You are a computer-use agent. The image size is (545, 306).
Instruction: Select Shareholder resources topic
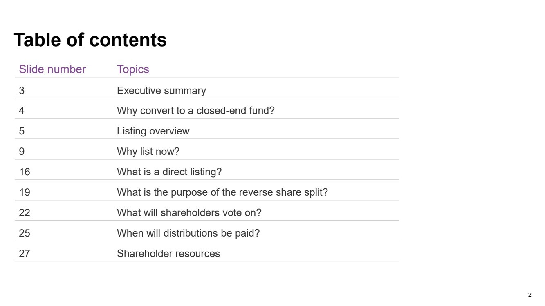[168, 254]
